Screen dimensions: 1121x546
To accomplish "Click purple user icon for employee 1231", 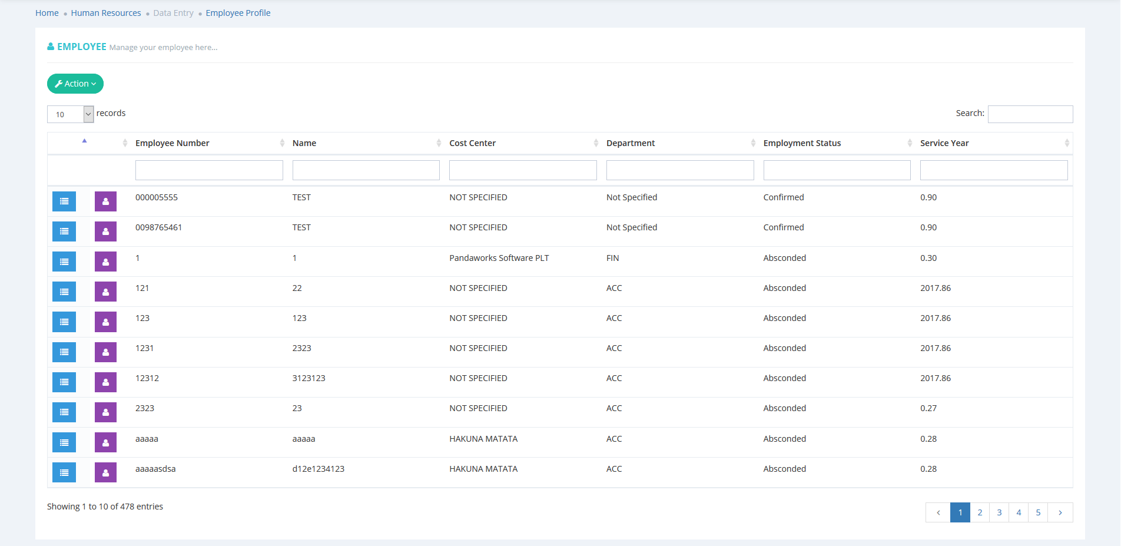I will [105, 352].
